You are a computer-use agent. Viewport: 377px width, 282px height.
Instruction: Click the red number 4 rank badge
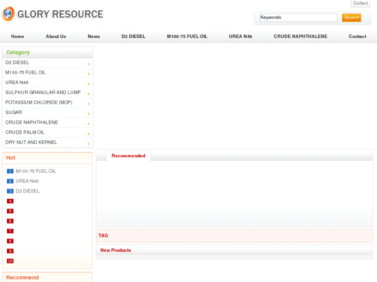(x=10, y=201)
